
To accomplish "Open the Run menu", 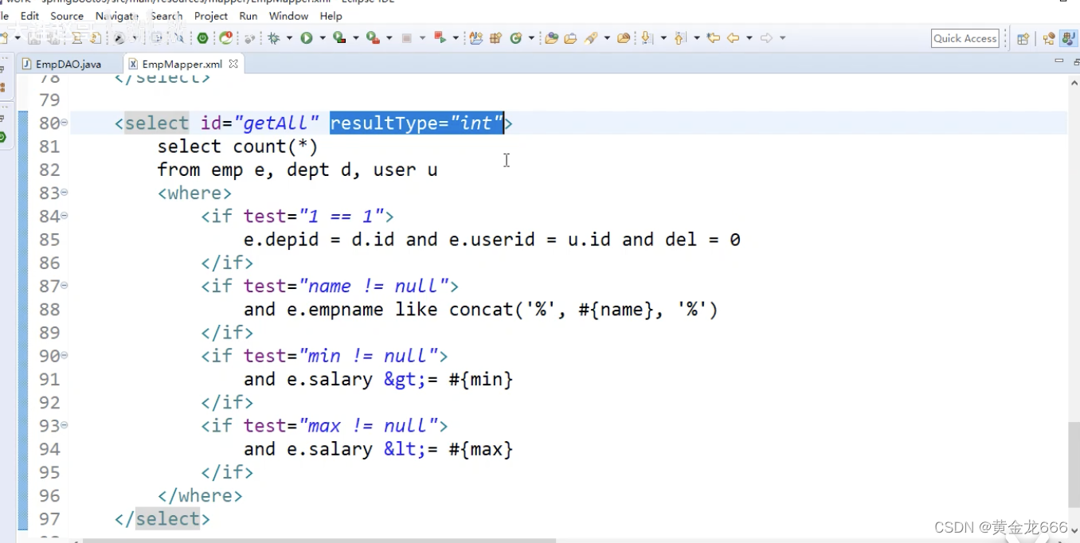I will click(x=248, y=16).
